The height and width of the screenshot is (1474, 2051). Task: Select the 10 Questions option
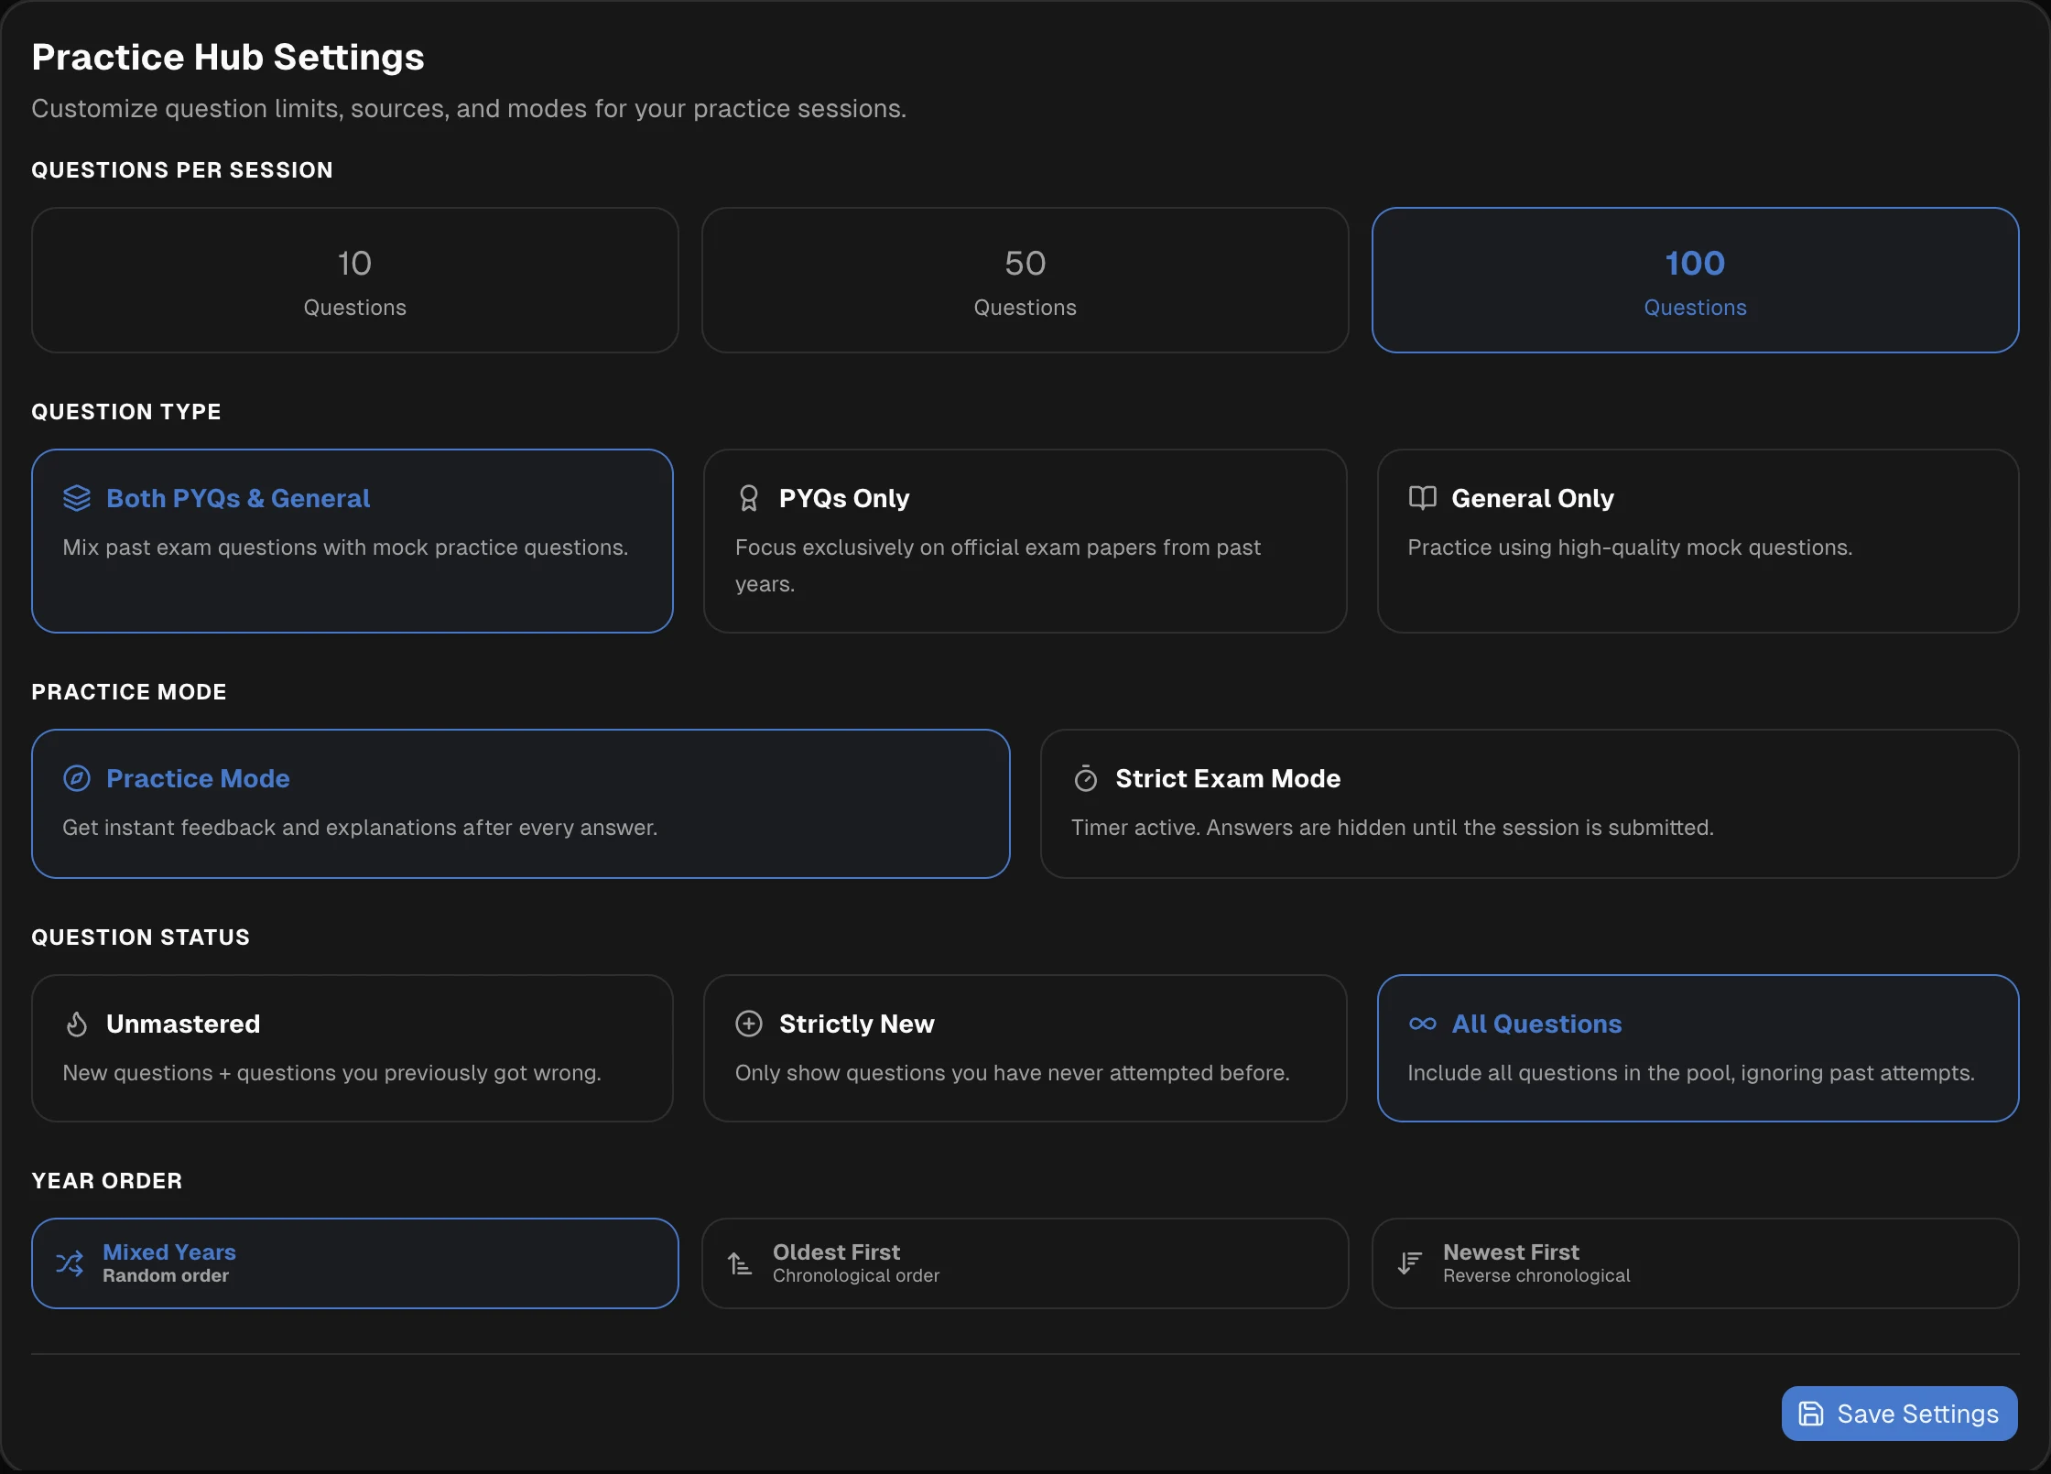(354, 280)
